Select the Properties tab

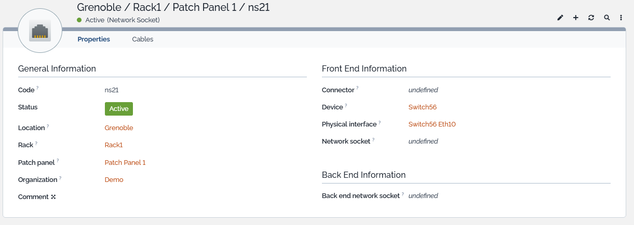click(x=94, y=39)
